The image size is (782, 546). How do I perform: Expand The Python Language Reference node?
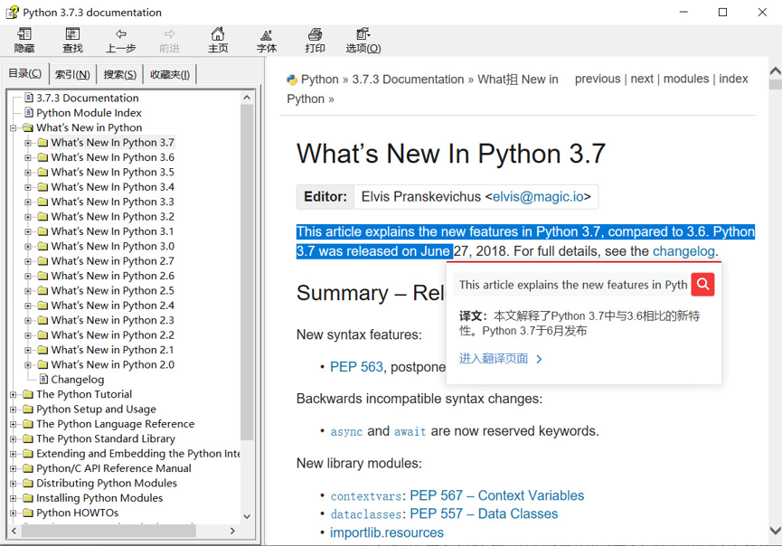point(13,424)
